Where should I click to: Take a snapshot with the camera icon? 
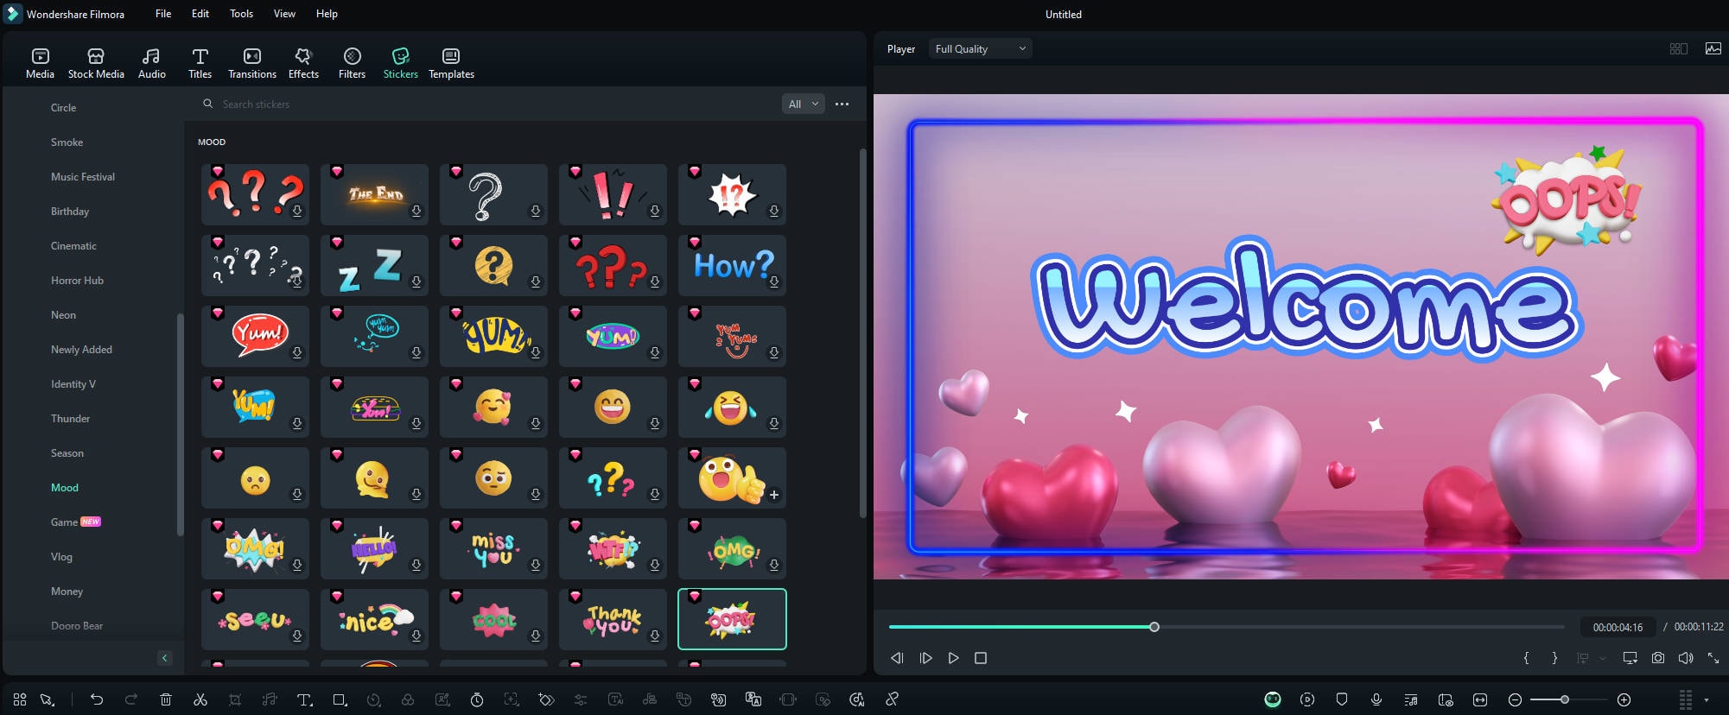1657,658
